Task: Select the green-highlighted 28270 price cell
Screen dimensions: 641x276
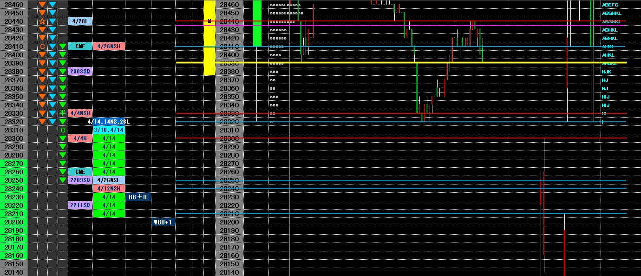Action: click(13, 164)
